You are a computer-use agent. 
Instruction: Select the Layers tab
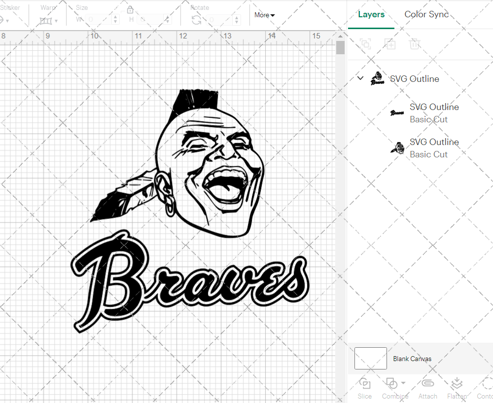tap(371, 14)
